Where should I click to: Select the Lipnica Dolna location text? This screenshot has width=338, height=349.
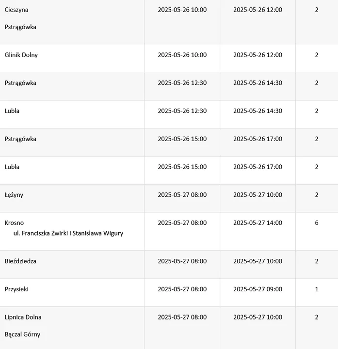(23, 317)
